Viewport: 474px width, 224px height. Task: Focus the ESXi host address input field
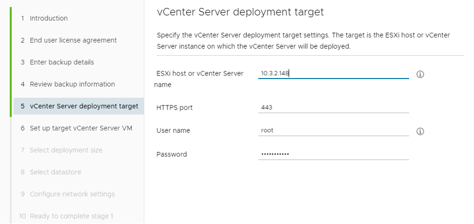[333, 73]
